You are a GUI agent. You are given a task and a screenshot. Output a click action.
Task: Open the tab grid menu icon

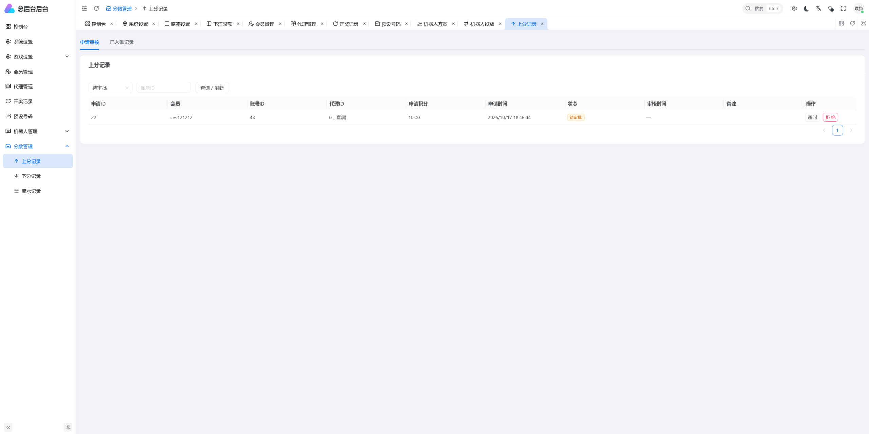[841, 23]
